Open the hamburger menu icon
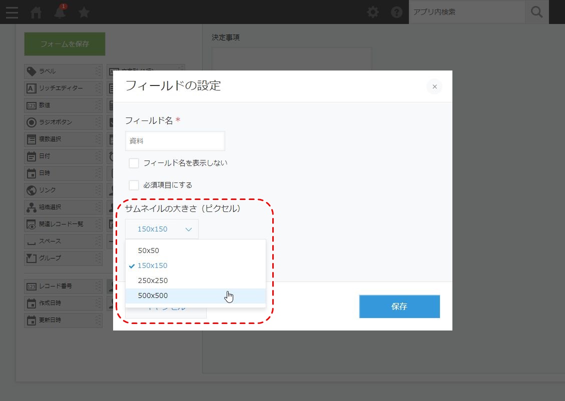The image size is (565, 401). 12,12
